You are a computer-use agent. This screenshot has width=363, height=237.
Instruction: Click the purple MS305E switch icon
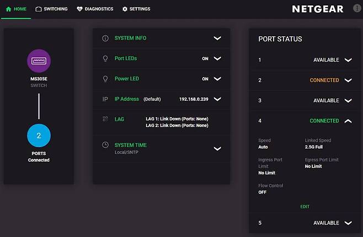(x=39, y=60)
